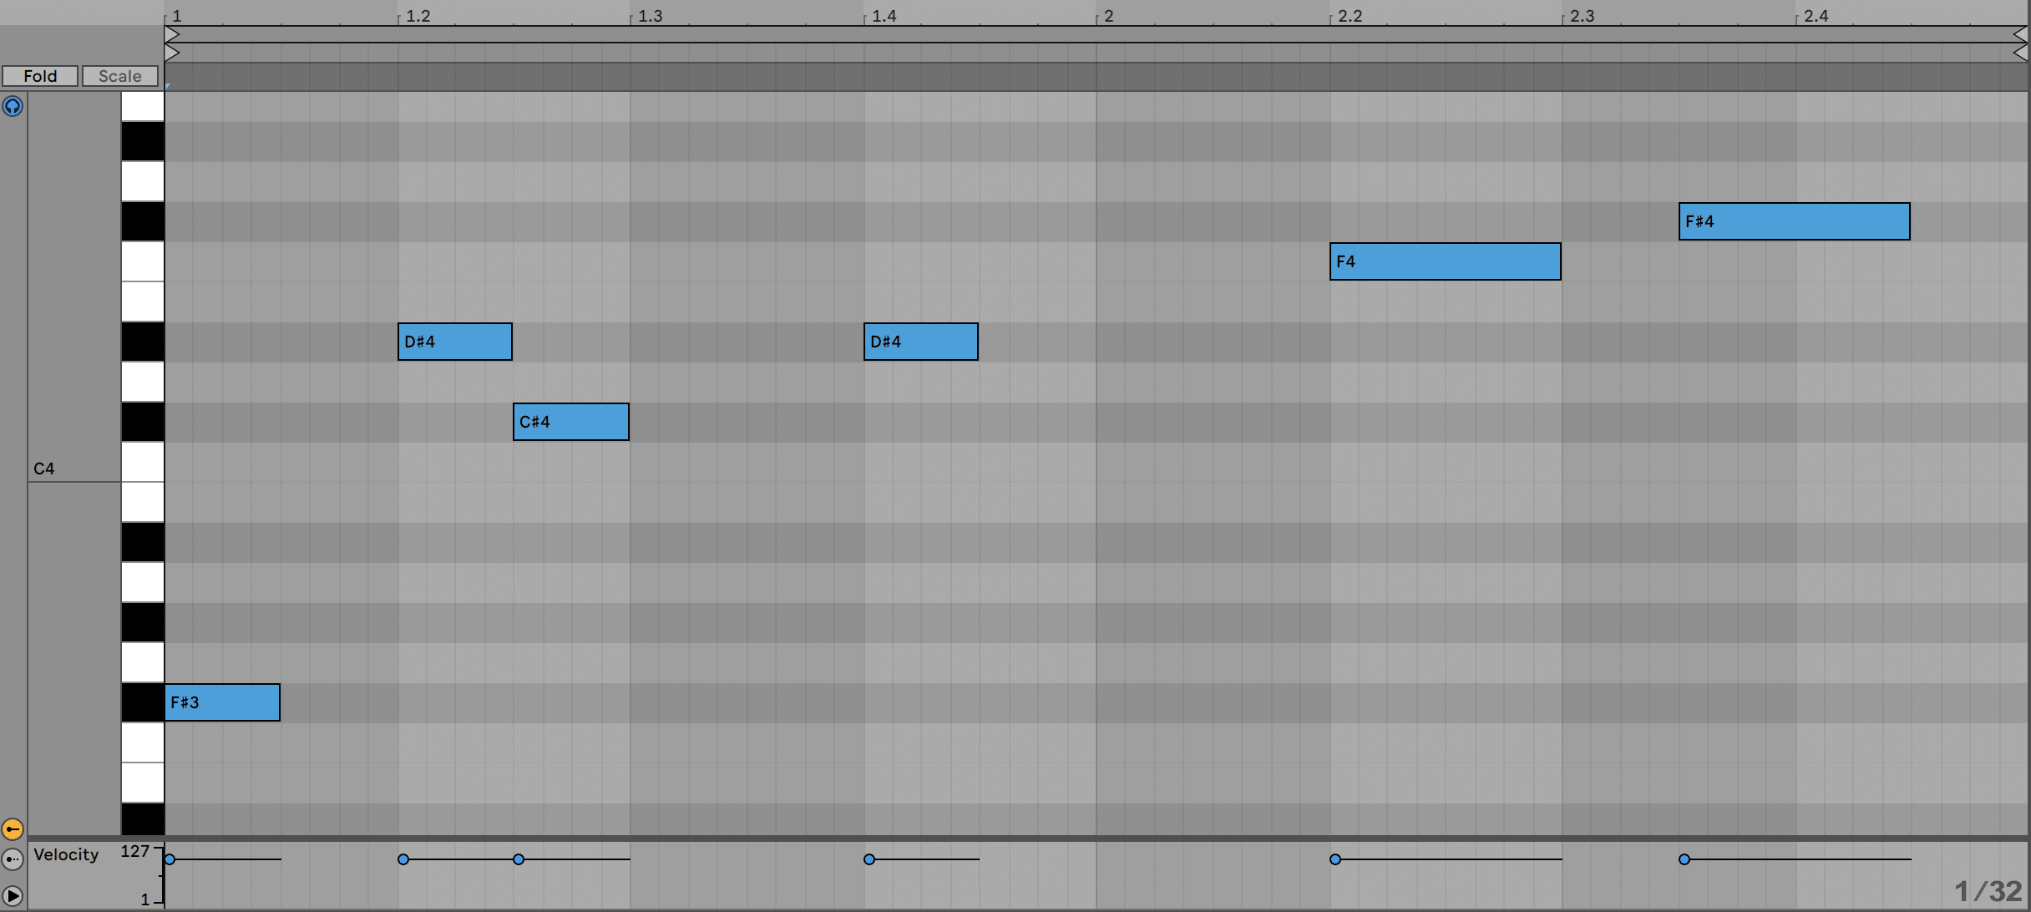Play the A#3 black piano key
This screenshot has height=912, width=2031.
[143, 542]
